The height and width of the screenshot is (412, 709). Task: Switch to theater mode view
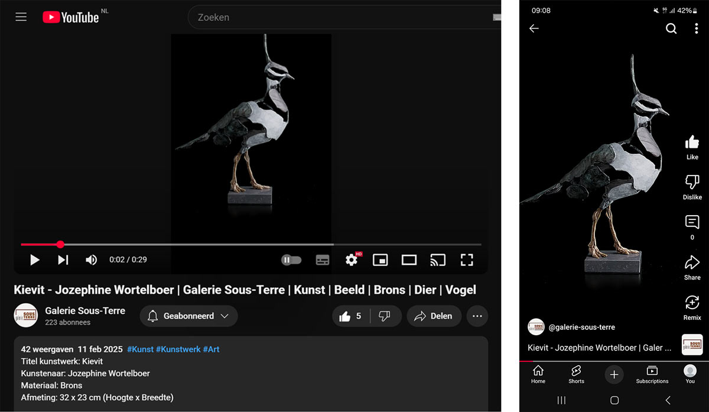[x=409, y=259]
